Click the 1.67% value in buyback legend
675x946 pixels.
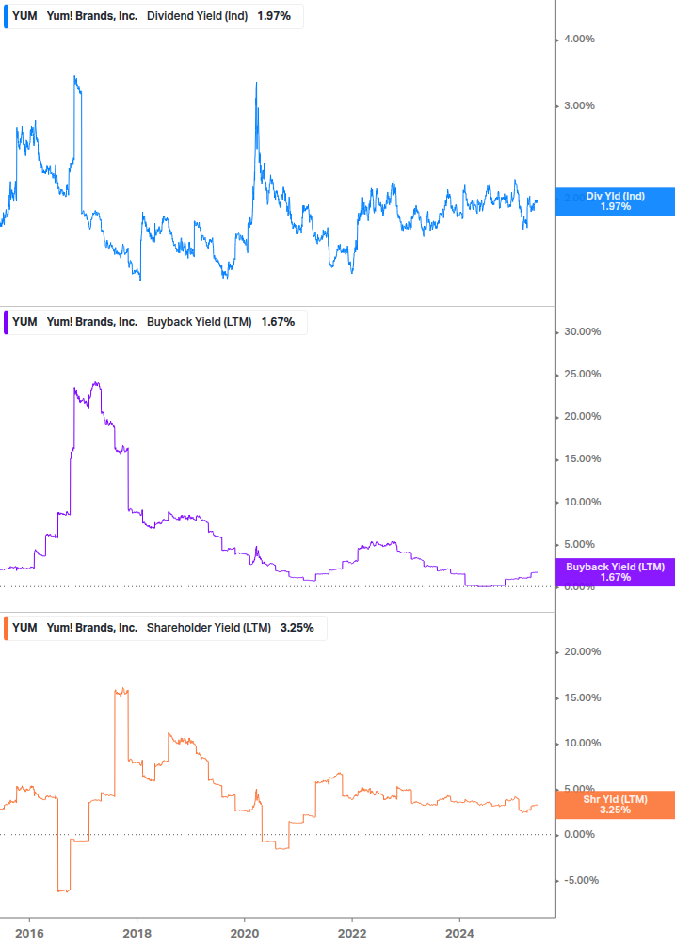(278, 322)
